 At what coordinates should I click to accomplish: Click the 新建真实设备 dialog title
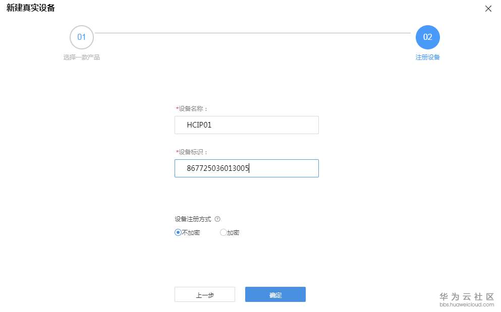click(31, 8)
